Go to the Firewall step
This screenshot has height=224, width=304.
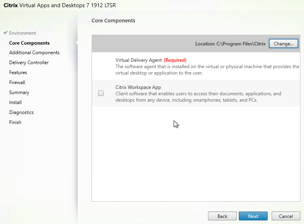pyautogui.click(x=17, y=83)
